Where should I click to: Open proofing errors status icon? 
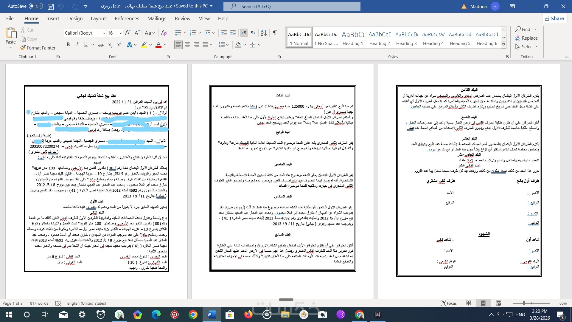pos(58,303)
